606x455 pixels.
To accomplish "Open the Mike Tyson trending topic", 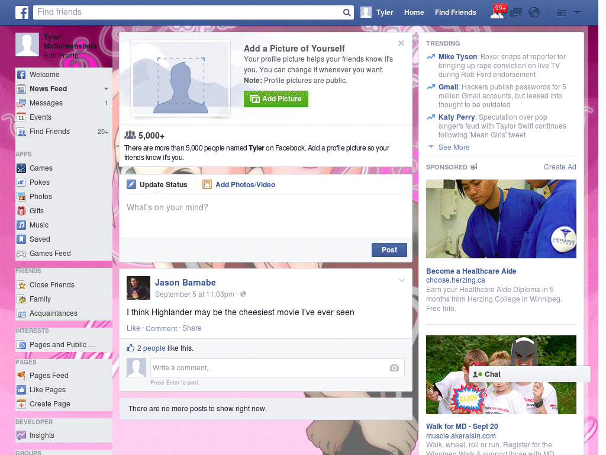I will pyautogui.click(x=457, y=57).
